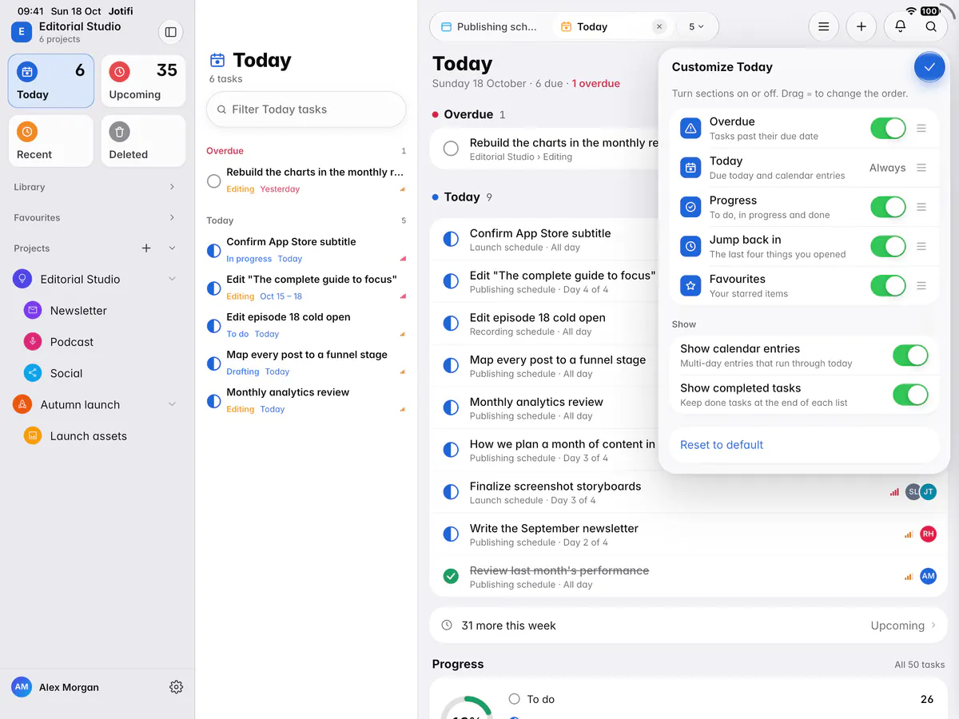Add a new project with plus icon
The height and width of the screenshot is (719, 959).
[146, 248]
